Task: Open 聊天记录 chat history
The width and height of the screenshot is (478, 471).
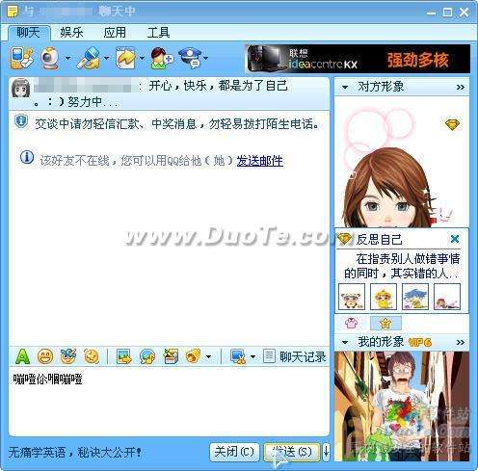Action: tap(295, 356)
